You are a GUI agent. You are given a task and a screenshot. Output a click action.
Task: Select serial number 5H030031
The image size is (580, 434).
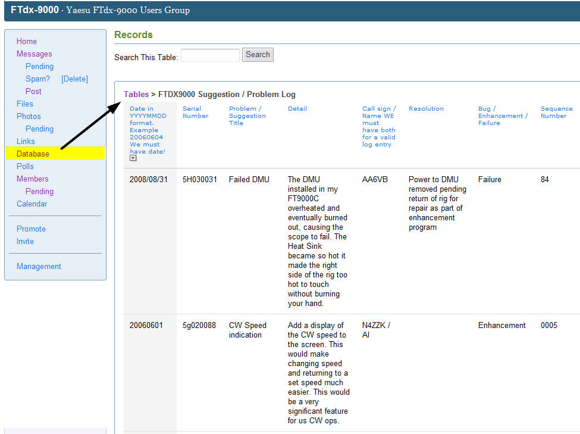pyautogui.click(x=200, y=180)
